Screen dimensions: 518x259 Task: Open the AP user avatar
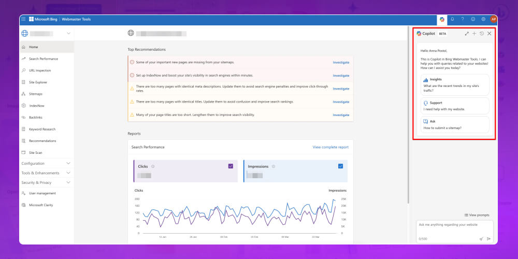[494, 19]
